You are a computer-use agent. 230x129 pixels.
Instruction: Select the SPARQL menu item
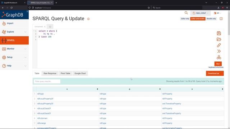click(x=14, y=40)
